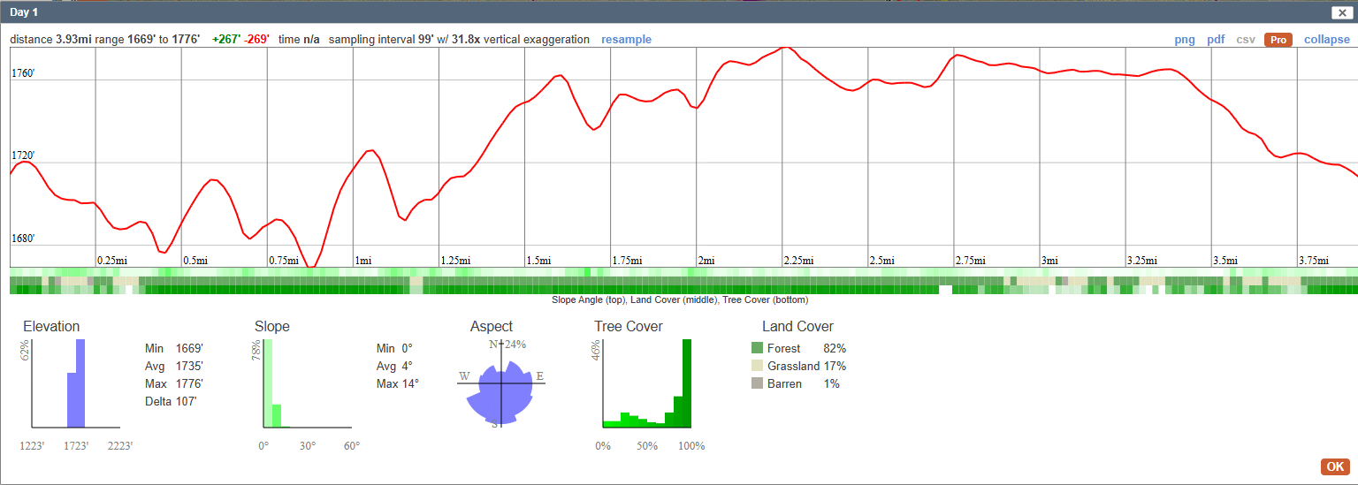The height and width of the screenshot is (485, 1358).
Task: Click the Elevation Max 1776' value
Action: click(189, 383)
